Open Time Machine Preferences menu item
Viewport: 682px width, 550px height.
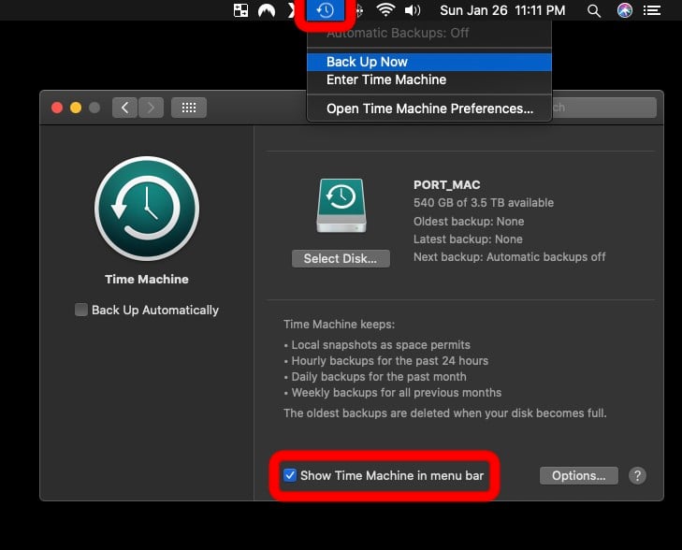(429, 109)
